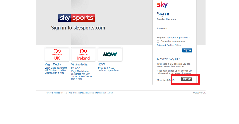The width and height of the screenshot is (239, 124).
Task: Click the NOW heading link
Action: (101, 64)
